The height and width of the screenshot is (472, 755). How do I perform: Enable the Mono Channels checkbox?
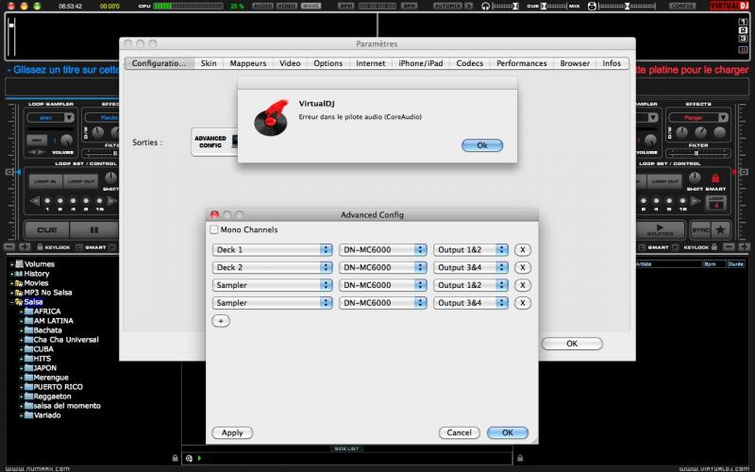[x=214, y=229]
